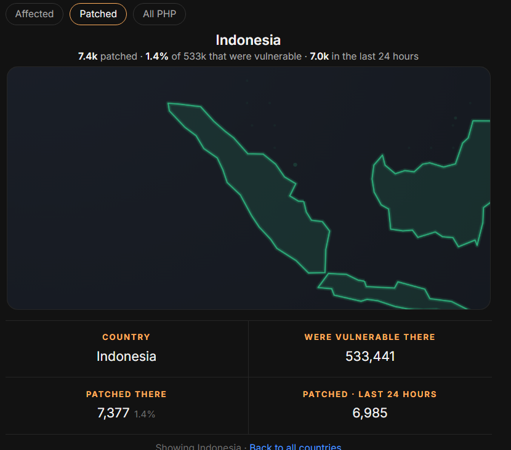This screenshot has height=450, width=511.
Task: Click '1.4% of 533k that were vulnerable' text
Action: click(x=223, y=57)
